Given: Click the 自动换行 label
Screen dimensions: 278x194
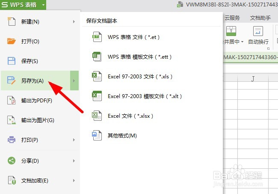Looking at the screenshot, I should tap(258, 42).
